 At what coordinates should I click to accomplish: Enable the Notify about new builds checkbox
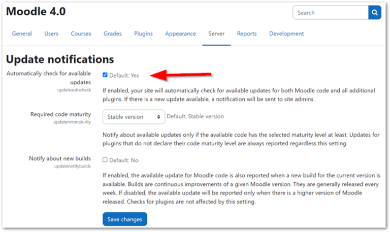pos(105,160)
